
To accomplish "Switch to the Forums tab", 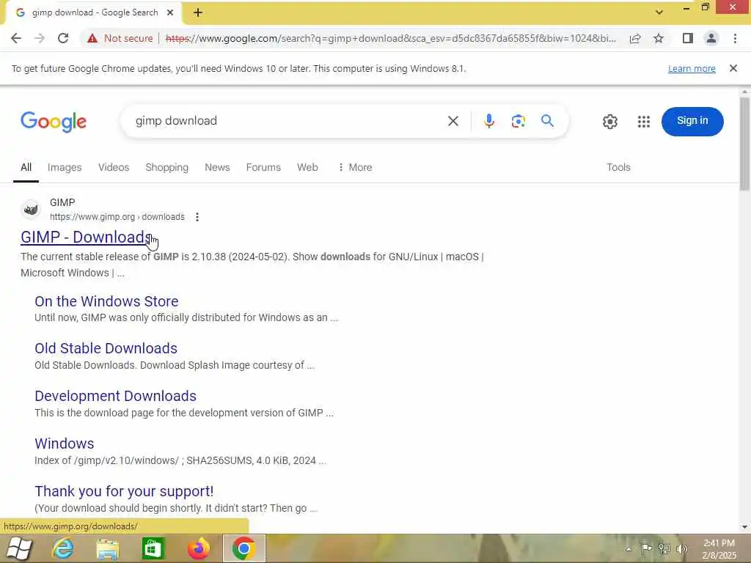I will click(x=263, y=168).
